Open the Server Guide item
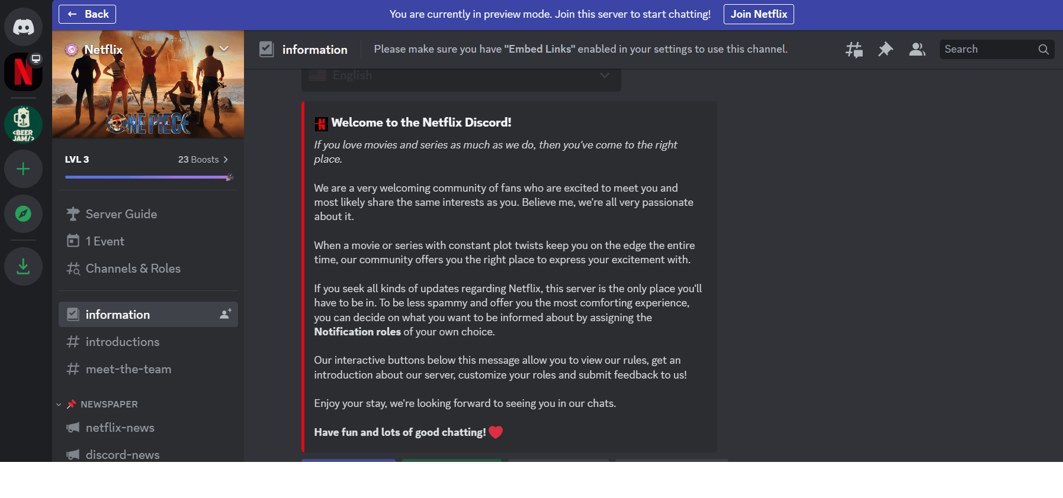Image resolution: width=1063 pixels, height=498 pixels. point(121,214)
